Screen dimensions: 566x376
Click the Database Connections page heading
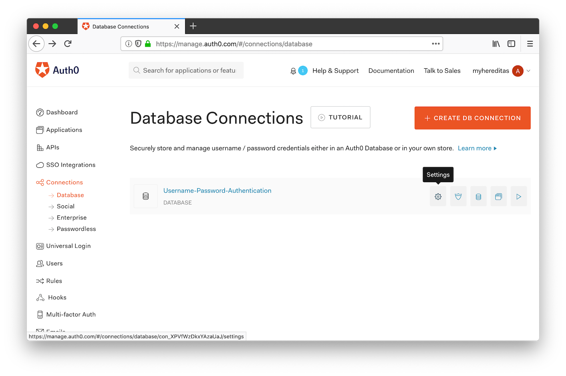click(x=216, y=118)
